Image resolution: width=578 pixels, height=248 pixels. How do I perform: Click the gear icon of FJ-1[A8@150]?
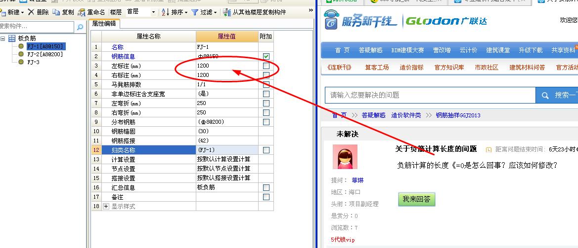point(21,46)
